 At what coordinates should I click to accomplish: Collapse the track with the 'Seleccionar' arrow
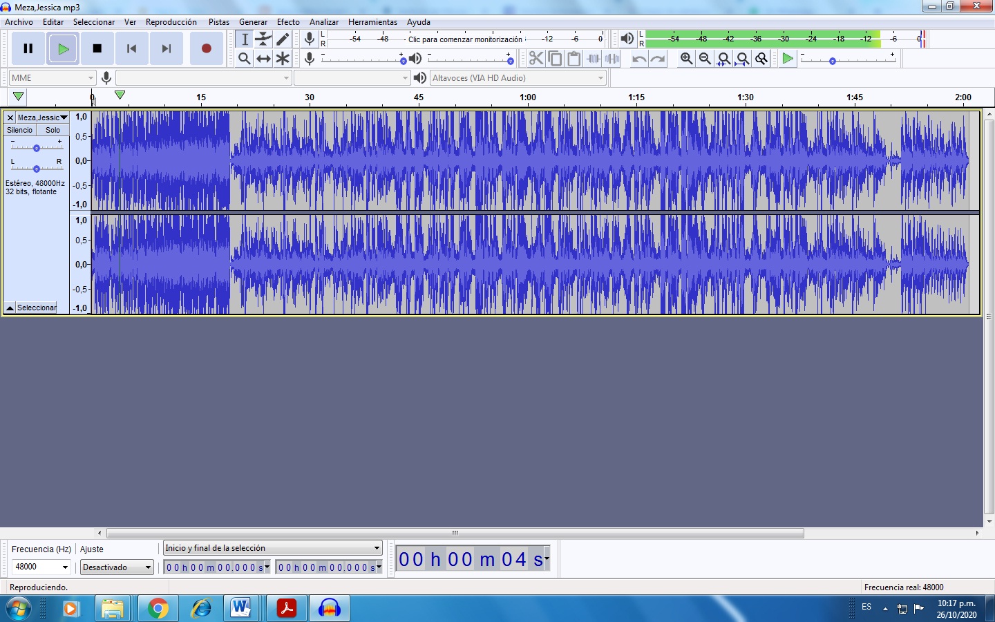point(10,308)
